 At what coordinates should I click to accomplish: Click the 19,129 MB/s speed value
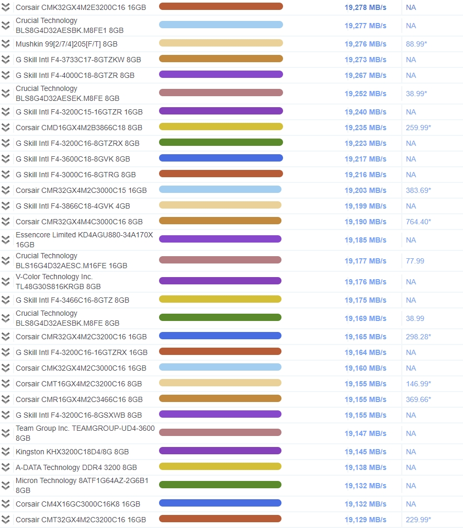pyautogui.click(x=365, y=520)
